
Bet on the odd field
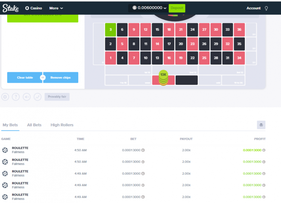210,80
